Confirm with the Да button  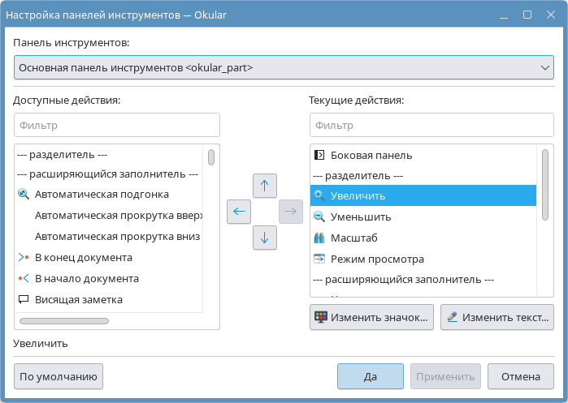[370, 376]
